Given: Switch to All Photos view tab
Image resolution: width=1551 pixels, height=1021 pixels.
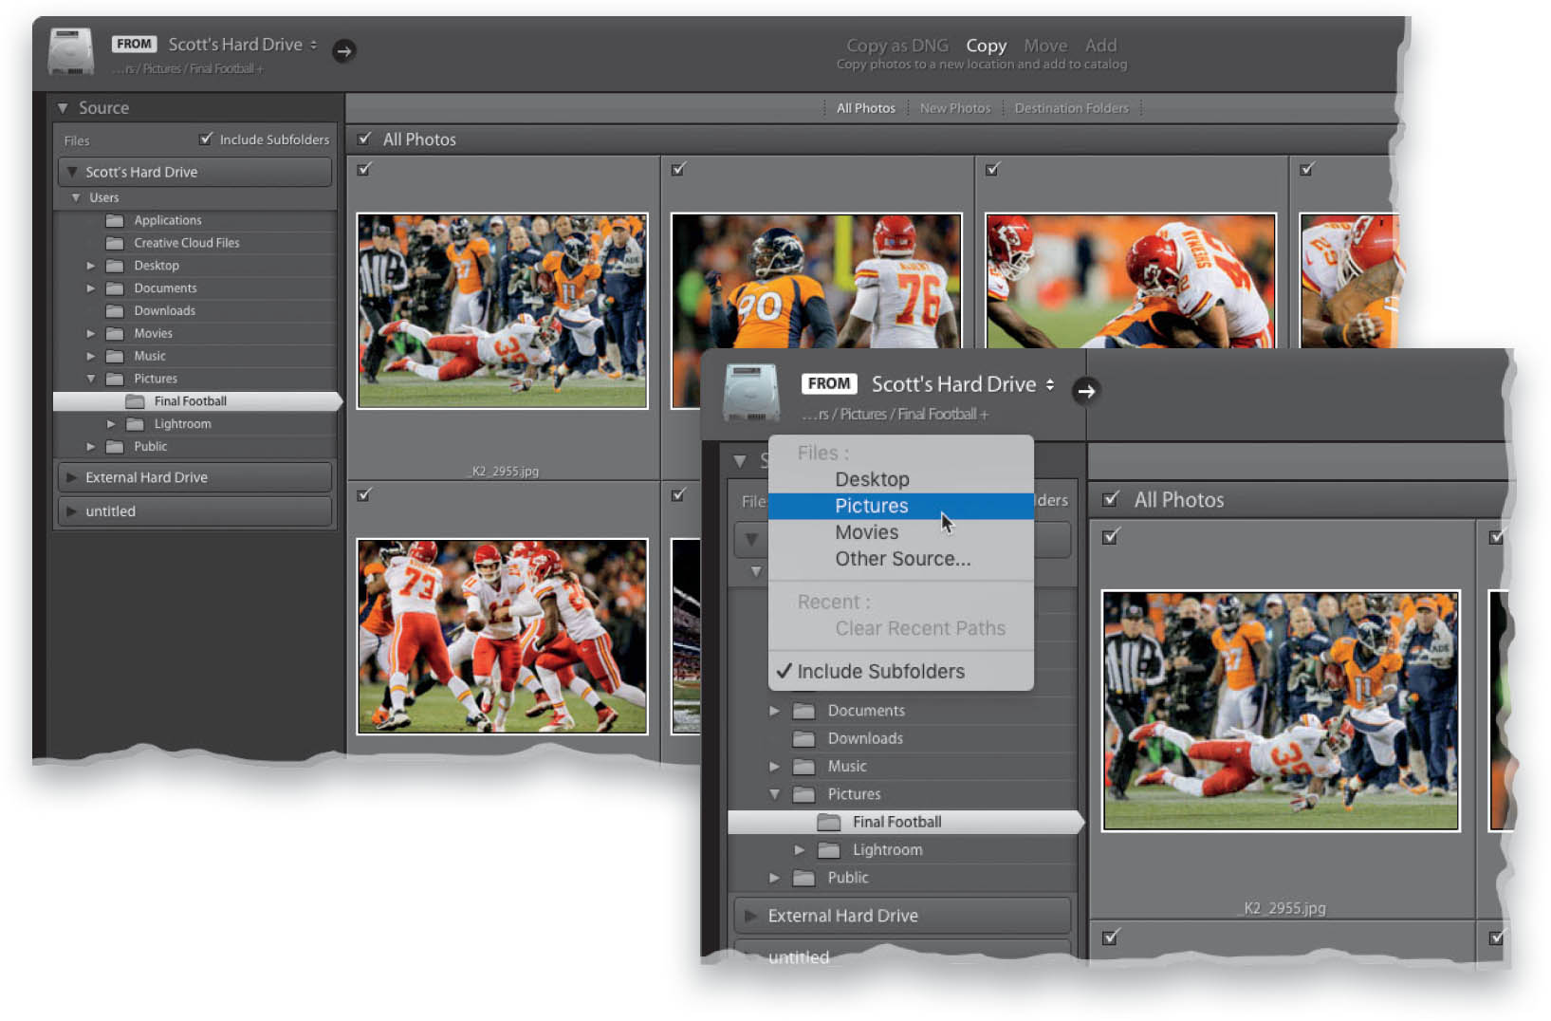Looking at the screenshot, I should point(866,108).
